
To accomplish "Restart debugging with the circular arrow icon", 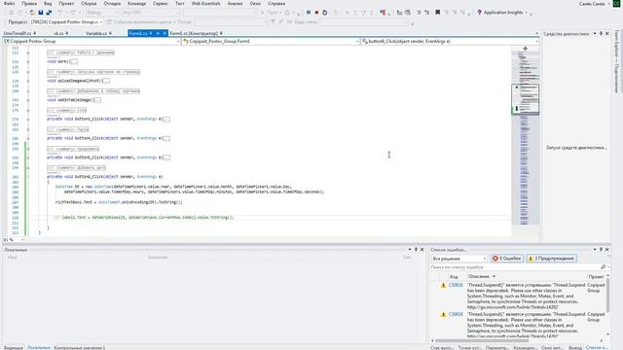I will coord(324,13).
